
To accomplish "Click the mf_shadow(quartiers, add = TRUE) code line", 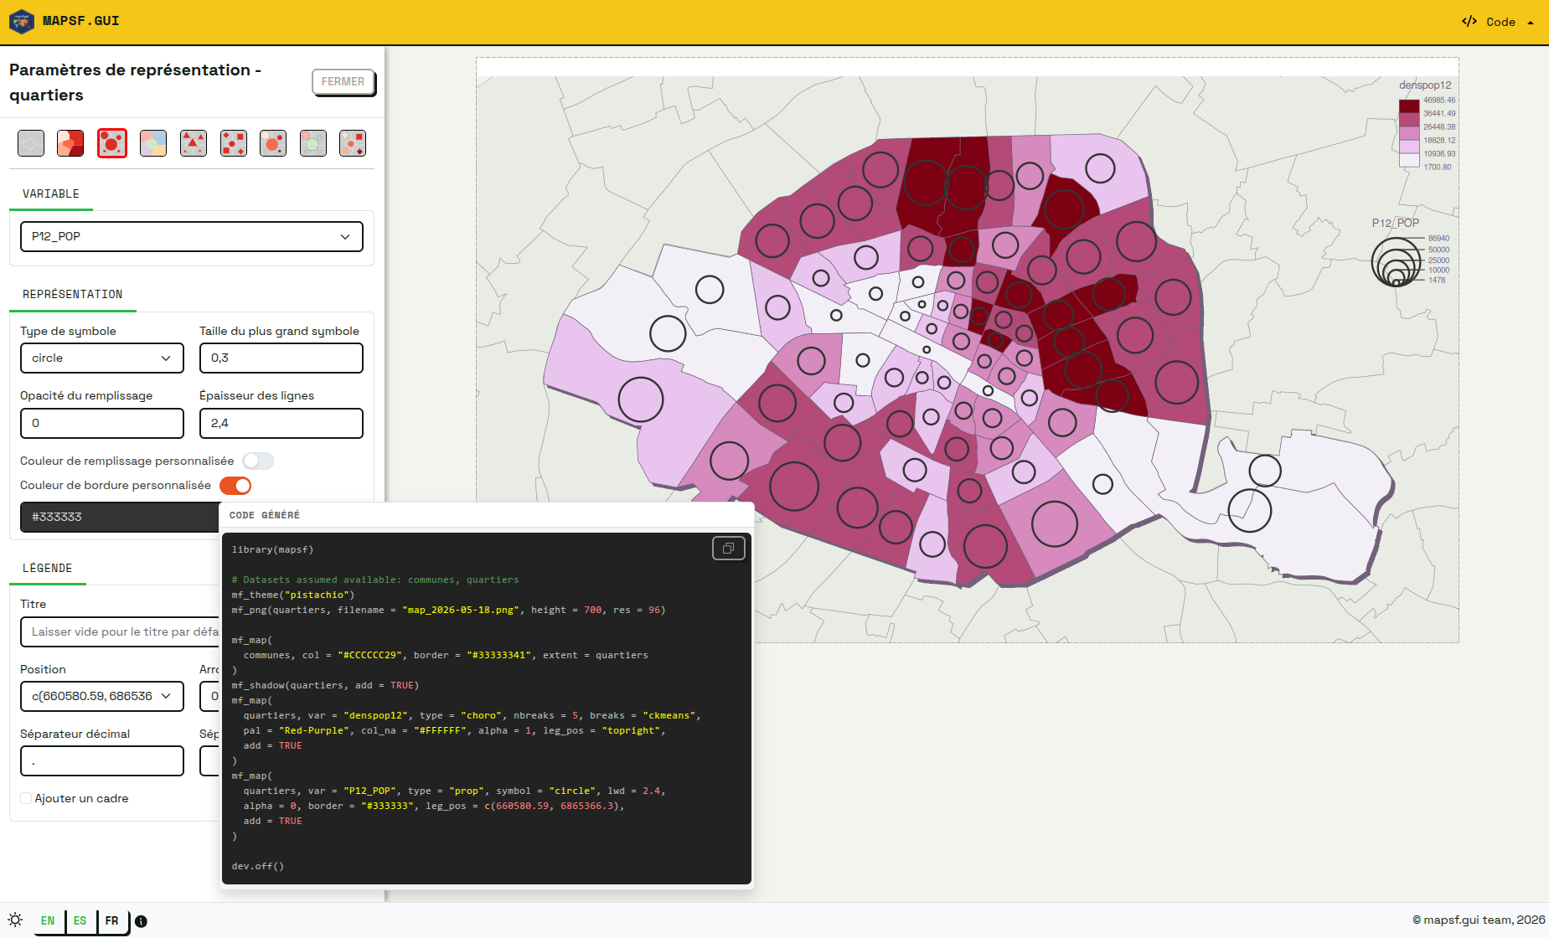I will point(325,685).
